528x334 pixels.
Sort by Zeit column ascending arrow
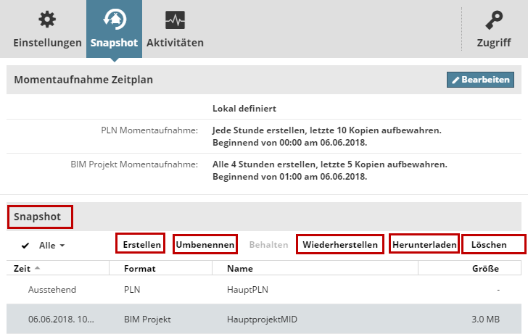38,269
